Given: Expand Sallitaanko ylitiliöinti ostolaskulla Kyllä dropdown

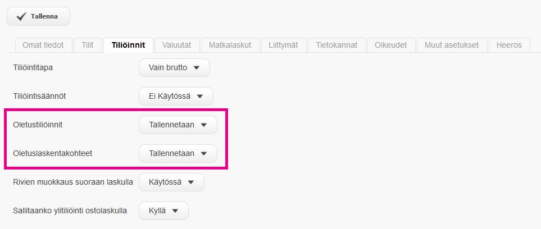Looking at the screenshot, I should [x=163, y=210].
